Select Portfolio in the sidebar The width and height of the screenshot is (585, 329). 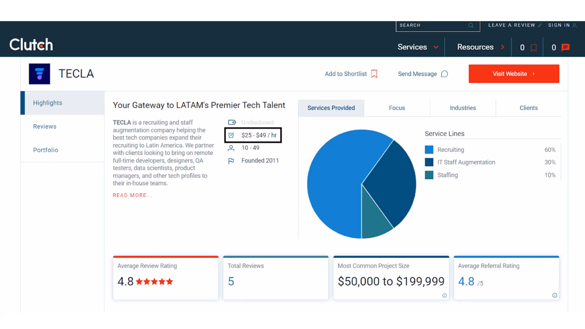[63, 150]
